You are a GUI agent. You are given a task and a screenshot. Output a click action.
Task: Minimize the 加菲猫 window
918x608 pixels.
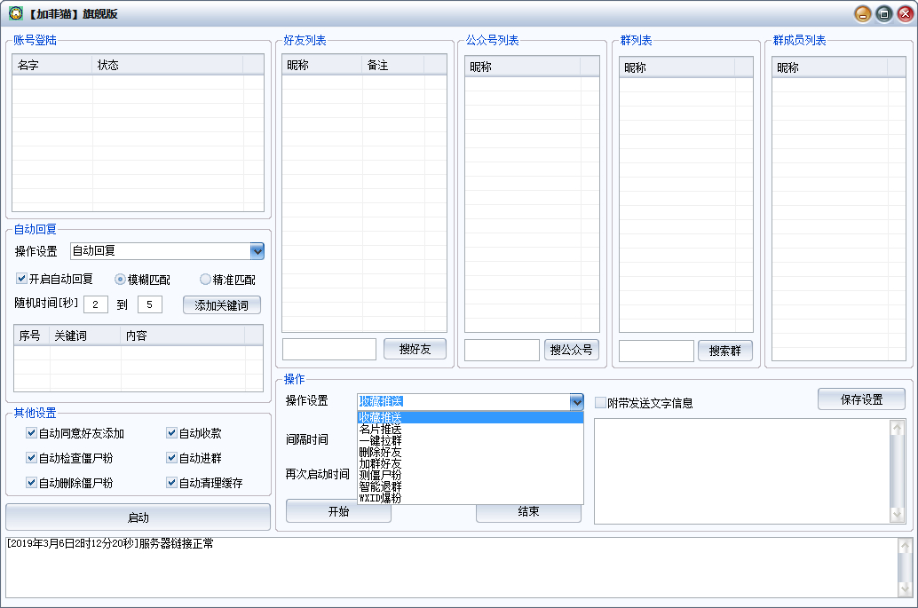tap(862, 13)
